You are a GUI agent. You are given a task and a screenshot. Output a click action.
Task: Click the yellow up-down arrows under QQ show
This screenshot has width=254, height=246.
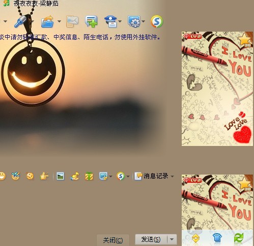[195, 238]
